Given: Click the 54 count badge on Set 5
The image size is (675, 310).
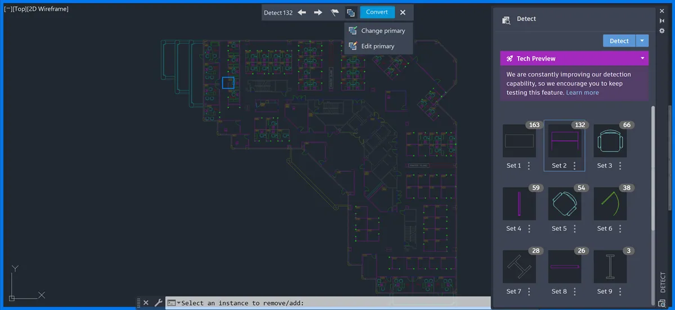Looking at the screenshot, I should (581, 188).
